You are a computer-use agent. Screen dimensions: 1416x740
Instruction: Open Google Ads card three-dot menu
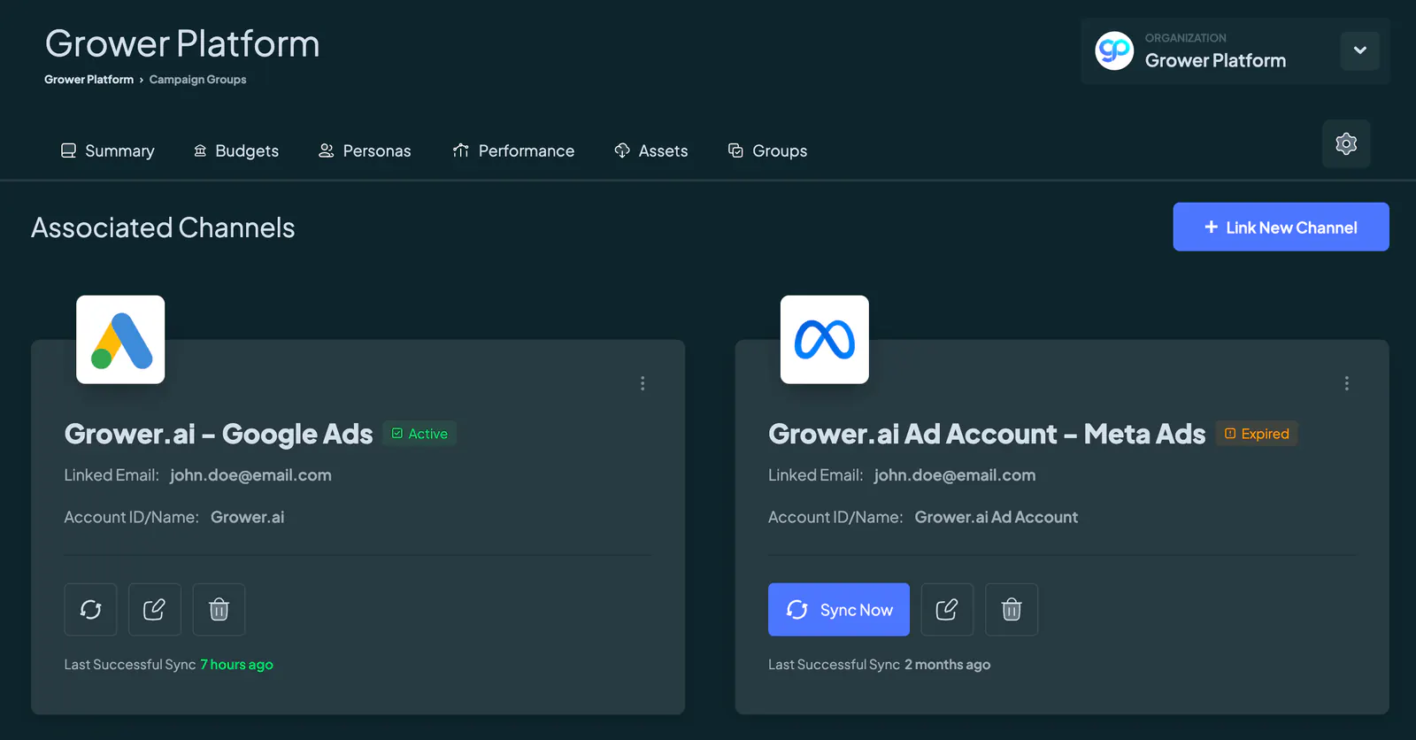643,383
